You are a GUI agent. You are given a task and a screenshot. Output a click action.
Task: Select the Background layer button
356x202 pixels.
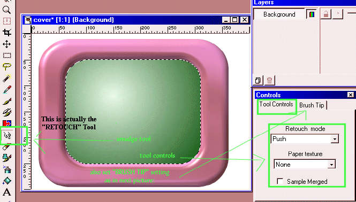click(x=279, y=14)
